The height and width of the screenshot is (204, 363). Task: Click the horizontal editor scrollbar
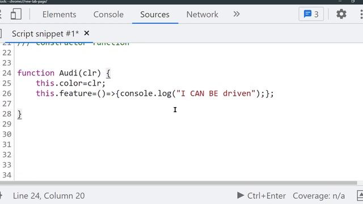[178, 183]
